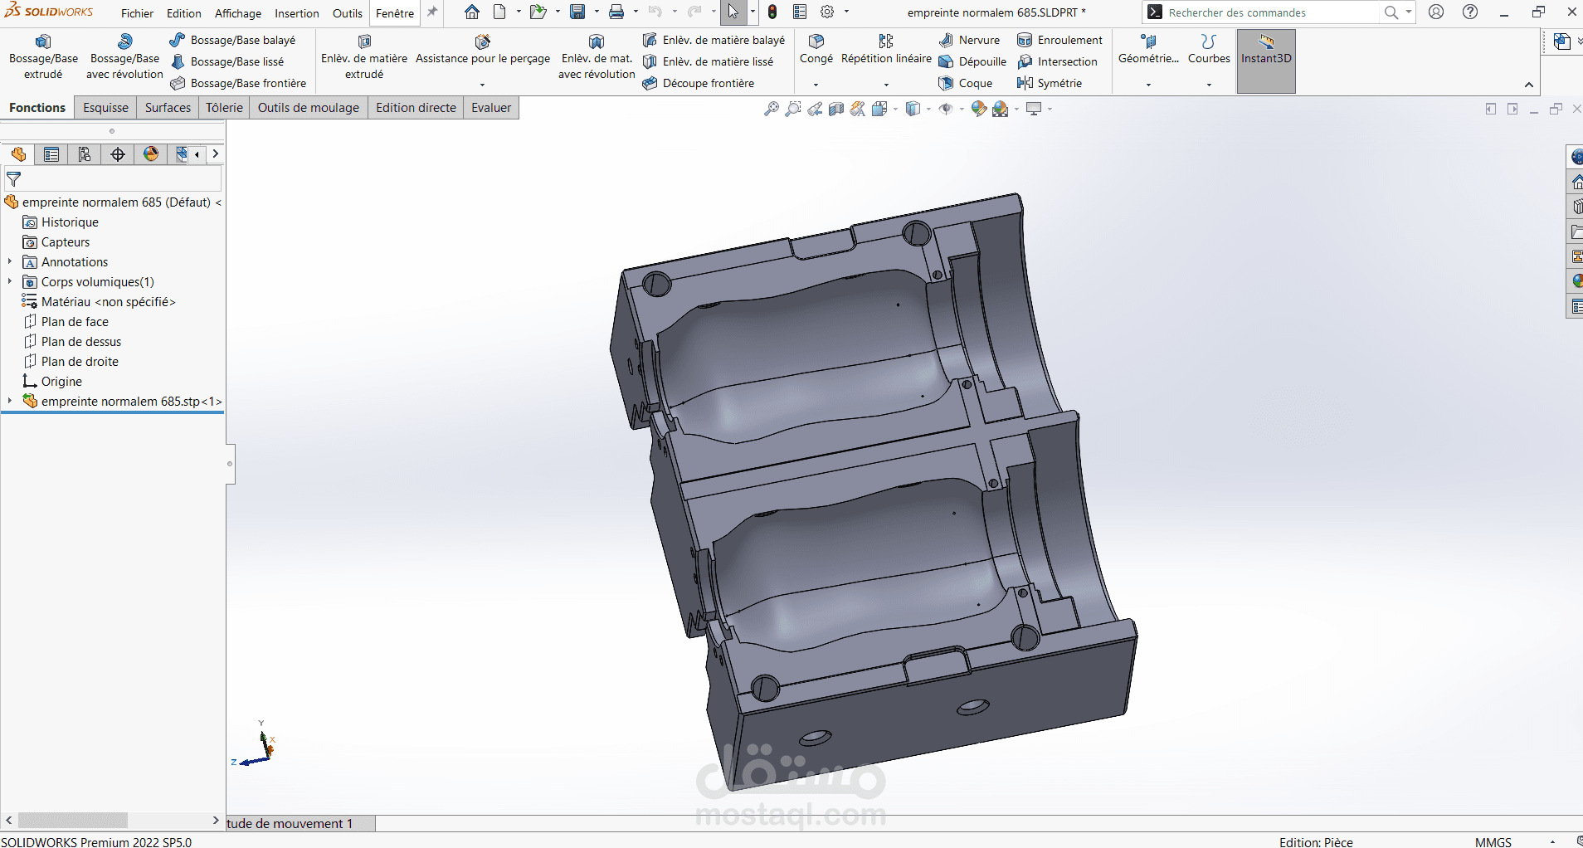Screen dimensions: 1583x848
Task: Click the Nervure button
Action: coord(969,40)
